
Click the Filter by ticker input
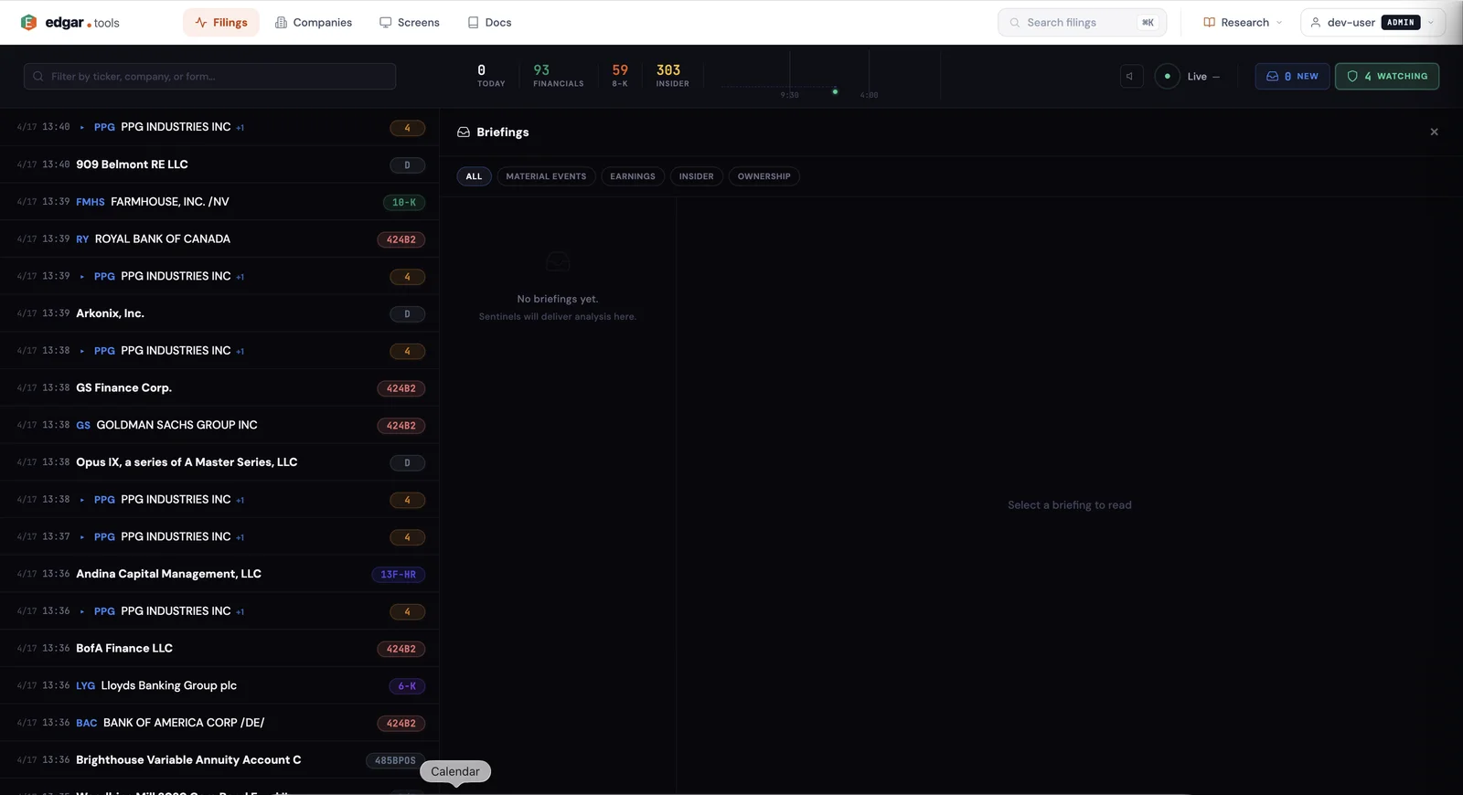(209, 76)
